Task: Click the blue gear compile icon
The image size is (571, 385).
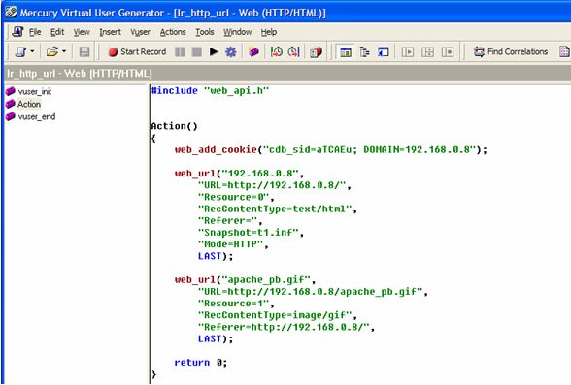Action: (x=230, y=52)
